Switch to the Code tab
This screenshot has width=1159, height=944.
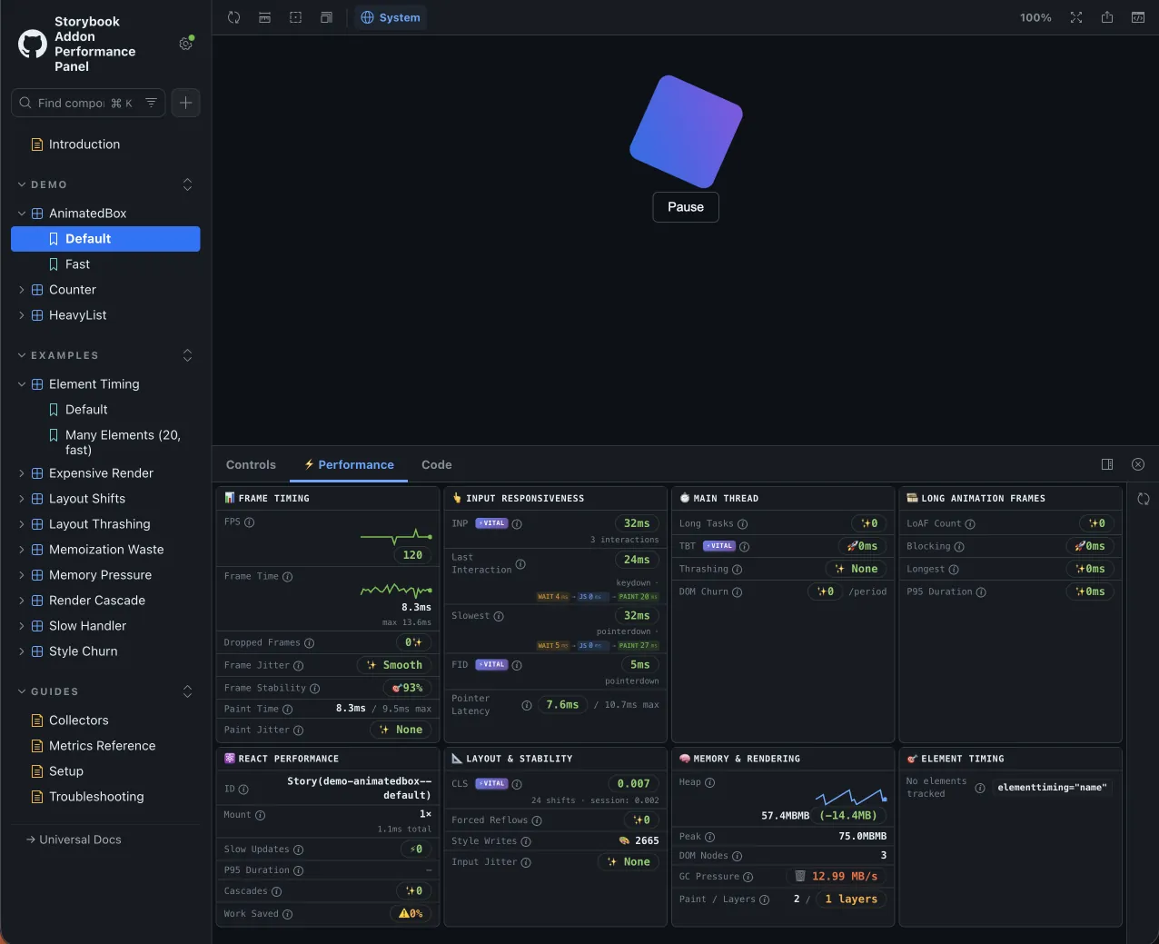tap(436, 464)
